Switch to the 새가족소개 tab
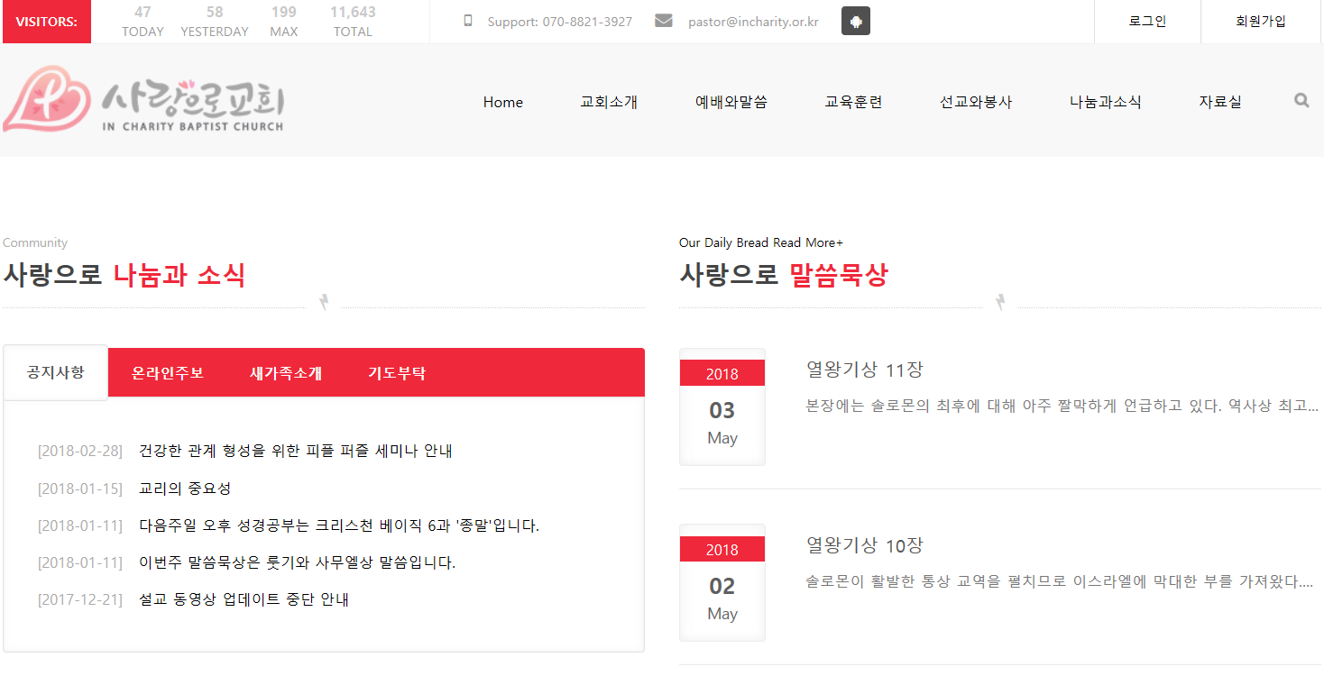Image resolution: width=1324 pixels, height=676 pixels. 286,372
